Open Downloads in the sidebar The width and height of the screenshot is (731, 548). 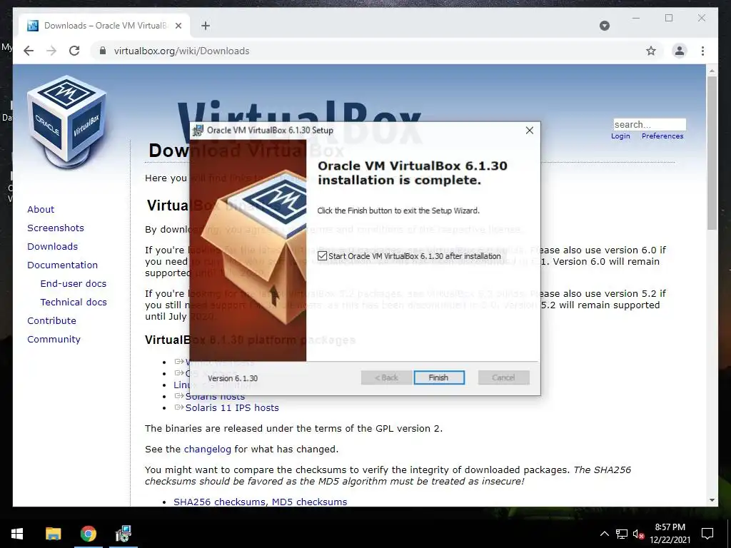52,246
